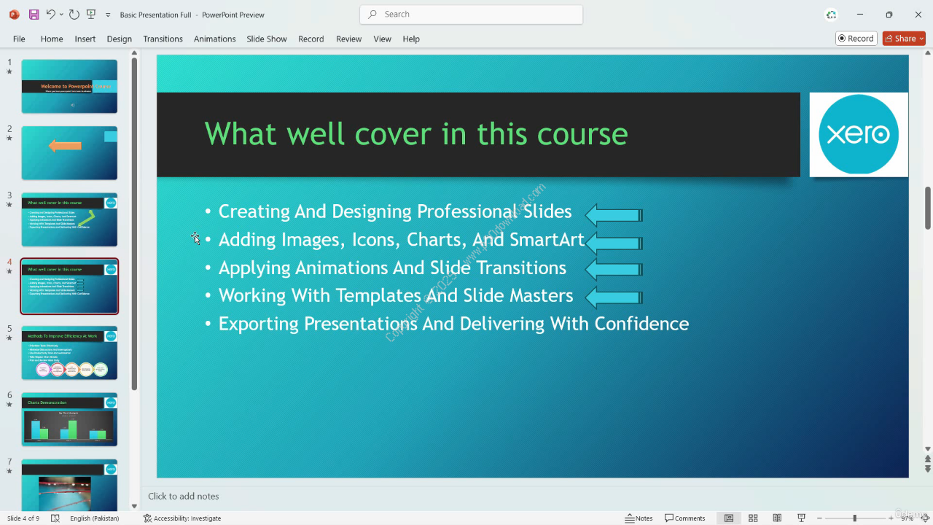Switch to Slide Sorter view
The width and height of the screenshot is (933, 525).
coord(753,518)
